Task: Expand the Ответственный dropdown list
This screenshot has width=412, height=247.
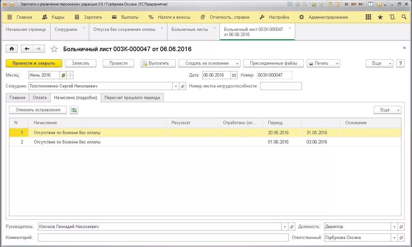Action: (x=394, y=238)
